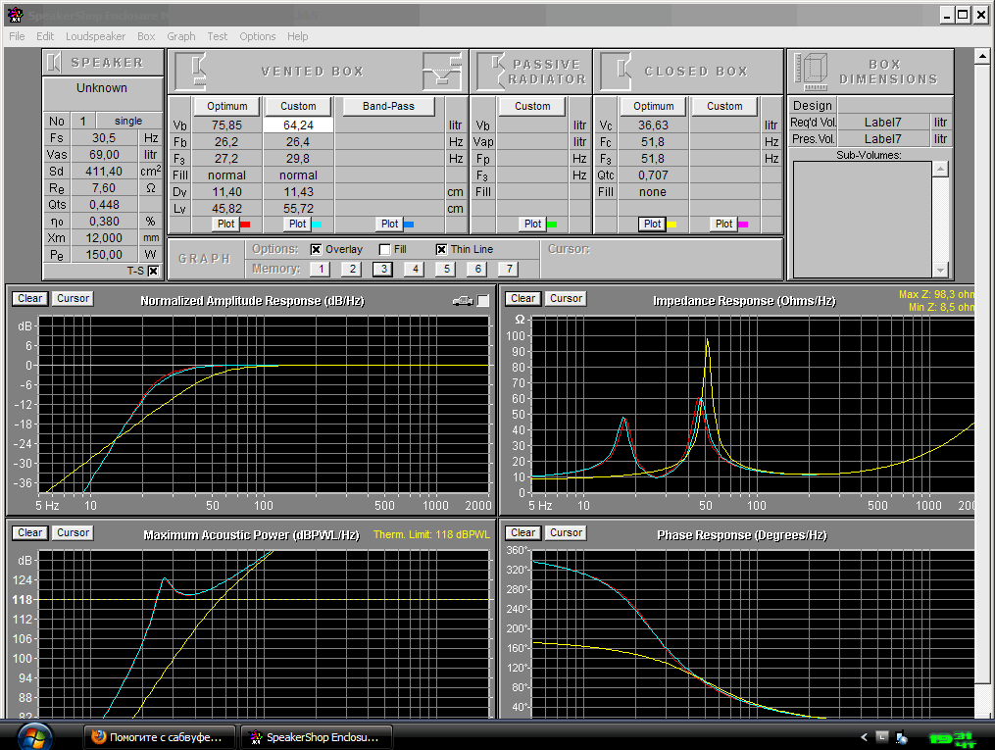
Task: Toggle the T-S checkbox in Speaker panel
Action: click(x=152, y=271)
